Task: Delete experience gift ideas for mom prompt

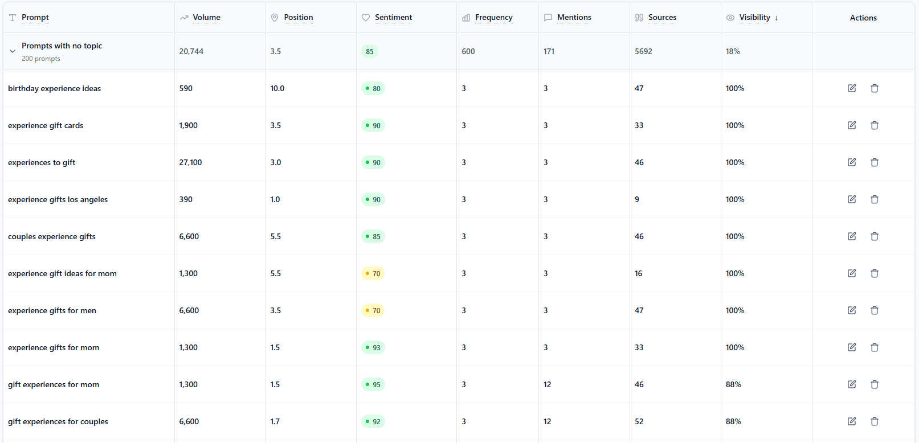Action: tap(875, 273)
